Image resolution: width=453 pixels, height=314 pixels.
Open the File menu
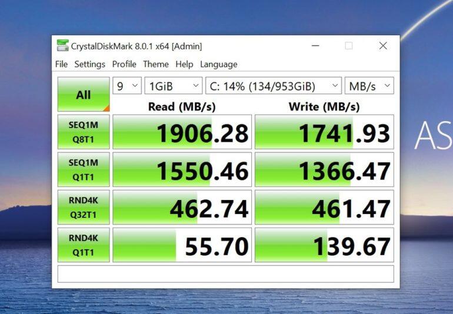(61, 64)
